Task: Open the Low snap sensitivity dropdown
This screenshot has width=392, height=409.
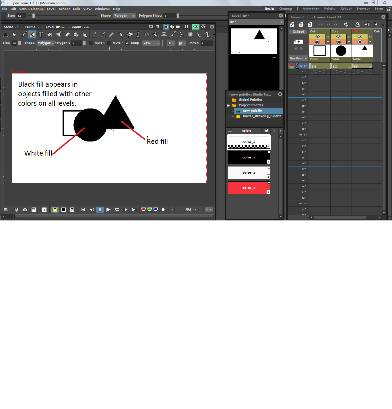Action: pos(151,43)
